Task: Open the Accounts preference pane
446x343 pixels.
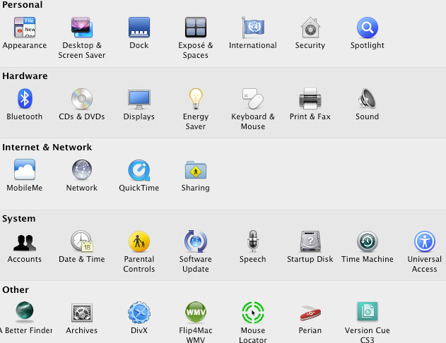Action: [x=25, y=243]
